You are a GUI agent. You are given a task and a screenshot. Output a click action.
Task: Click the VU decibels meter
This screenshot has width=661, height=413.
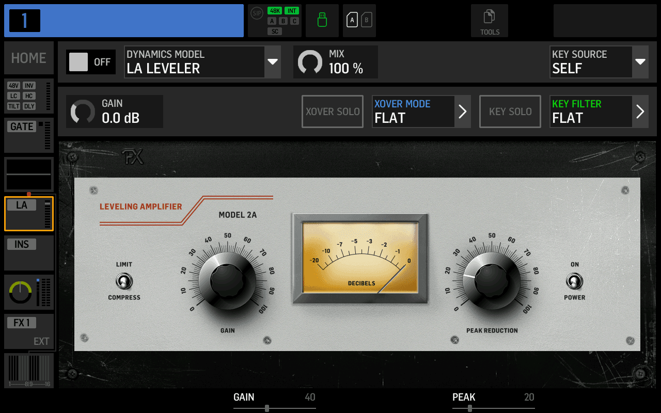[x=360, y=258]
